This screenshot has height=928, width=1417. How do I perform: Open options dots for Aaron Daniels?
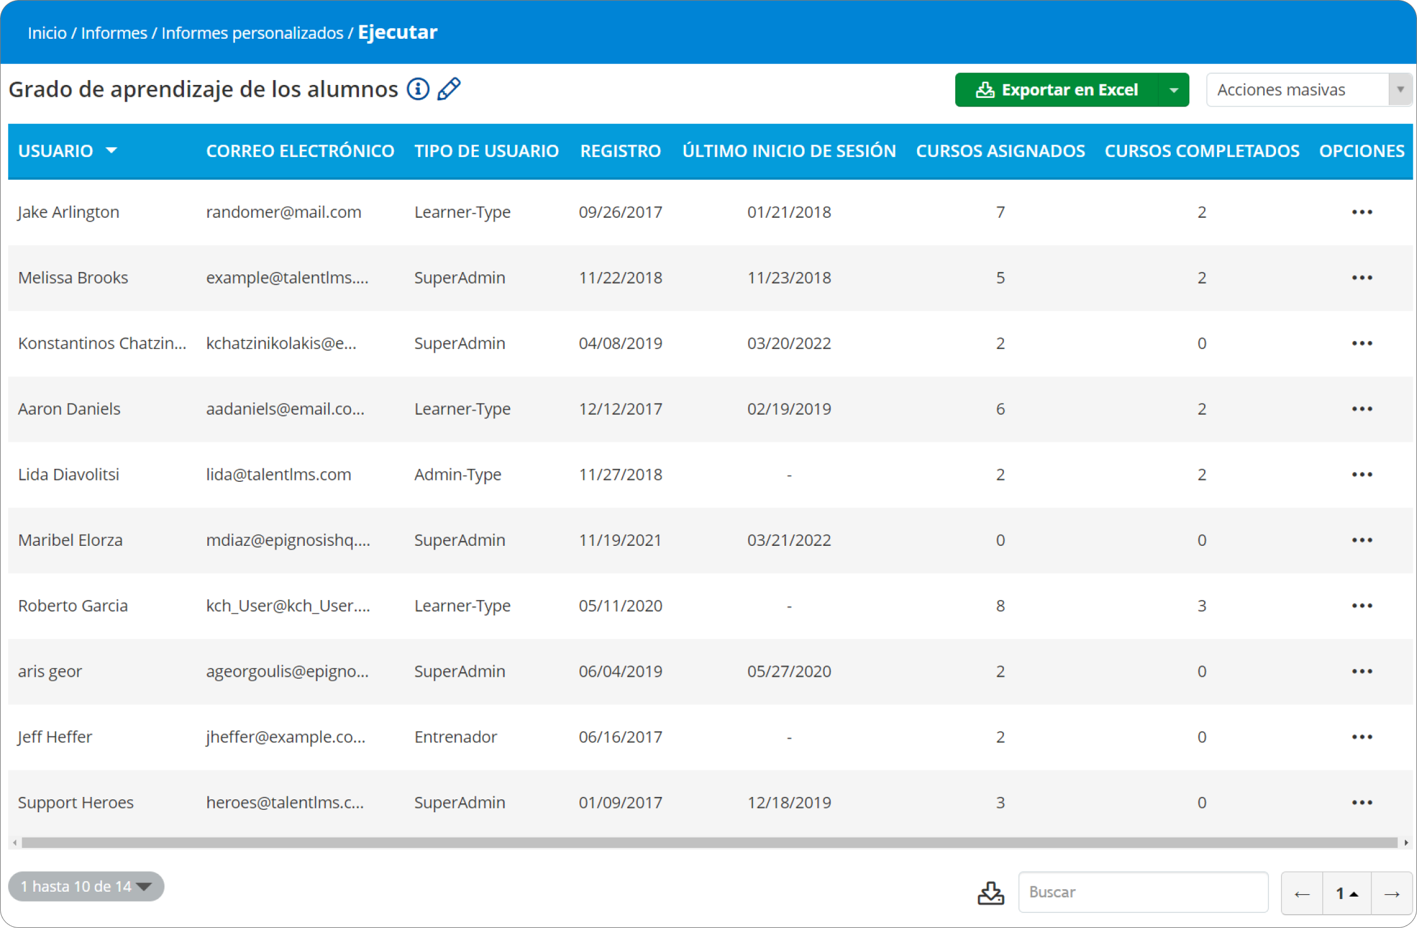pos(1362,409)
